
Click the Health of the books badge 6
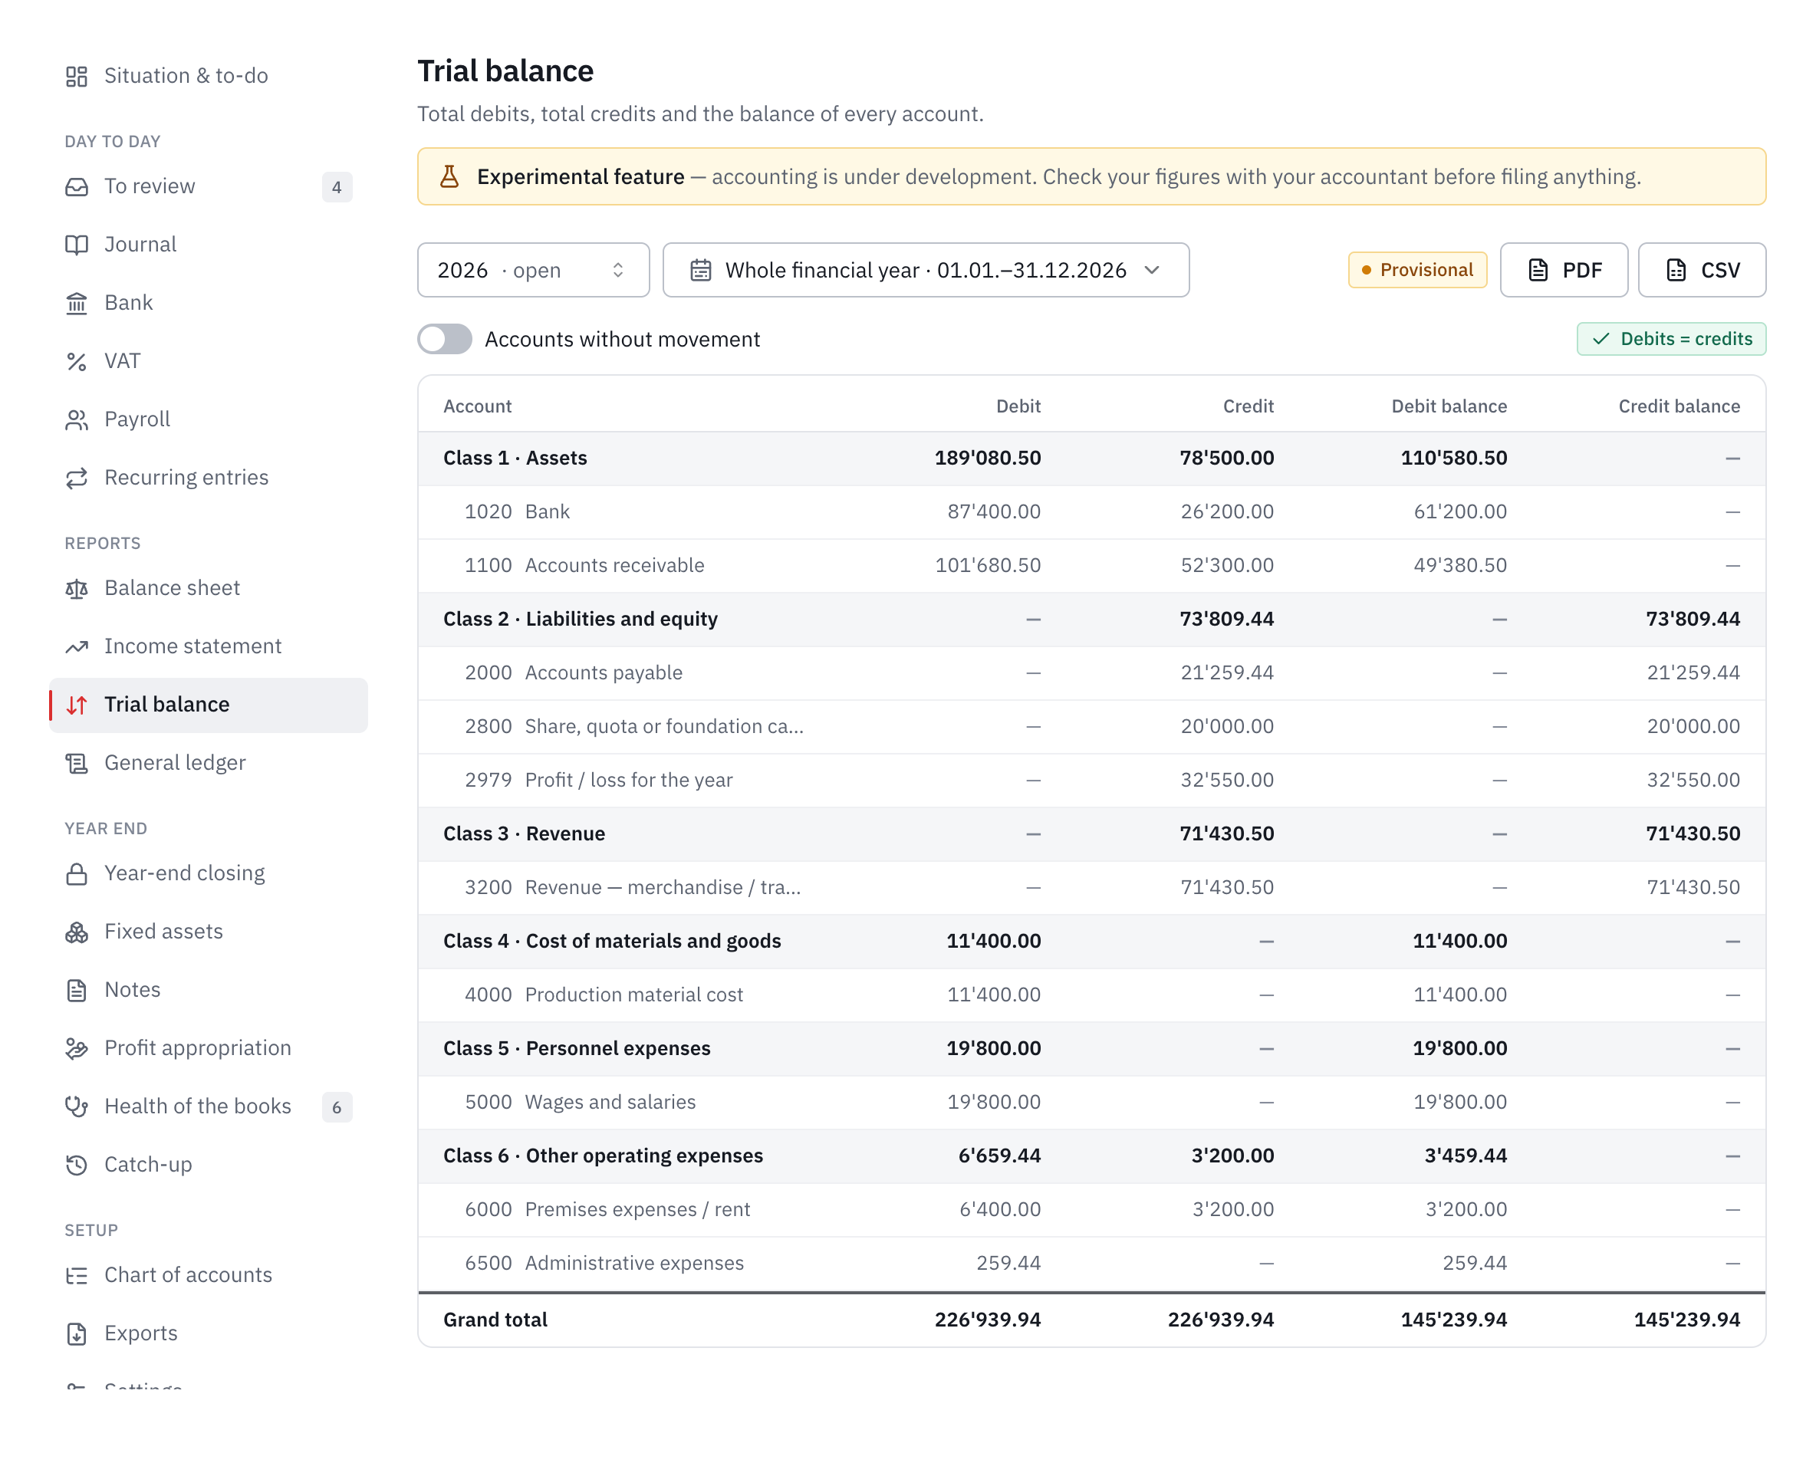click(337, 1106)
